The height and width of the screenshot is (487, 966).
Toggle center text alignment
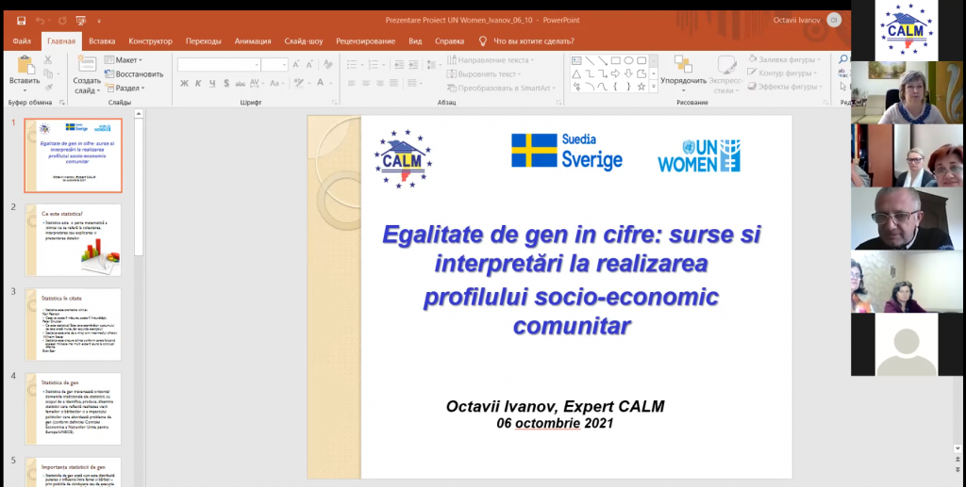(366, 83)
